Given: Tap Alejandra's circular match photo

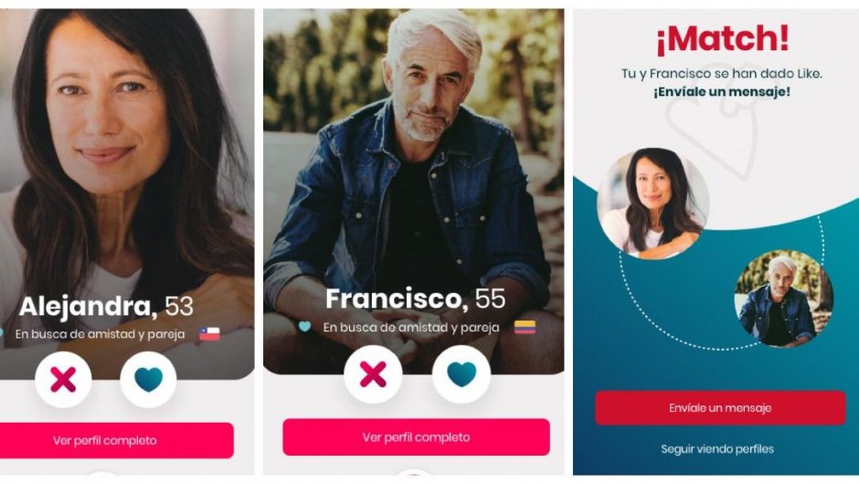Looking at the screenshot, I should point(653,204).
